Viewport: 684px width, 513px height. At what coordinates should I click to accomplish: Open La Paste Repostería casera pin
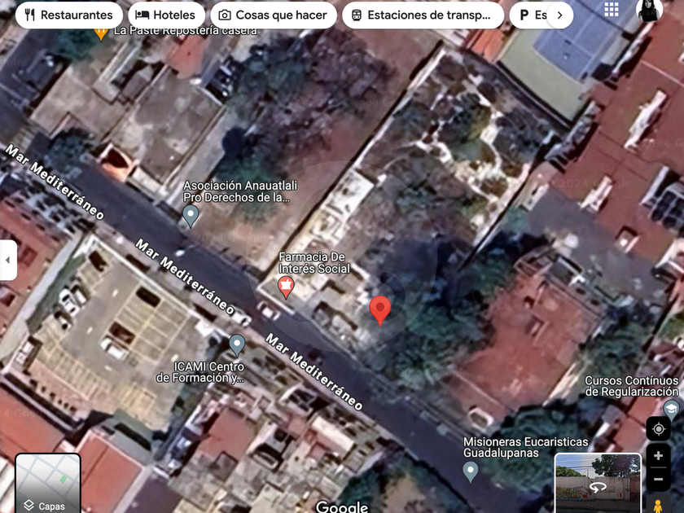tap(101, 33)
